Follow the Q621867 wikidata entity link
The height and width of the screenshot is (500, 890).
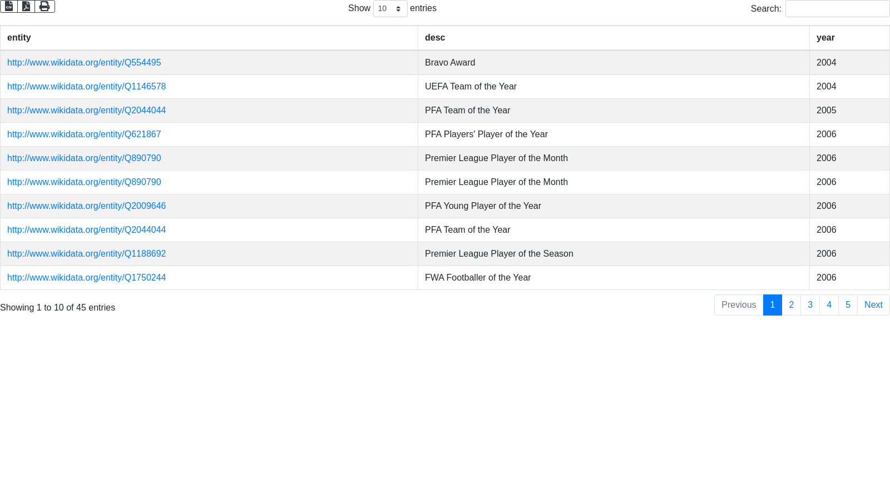[84, 134]
